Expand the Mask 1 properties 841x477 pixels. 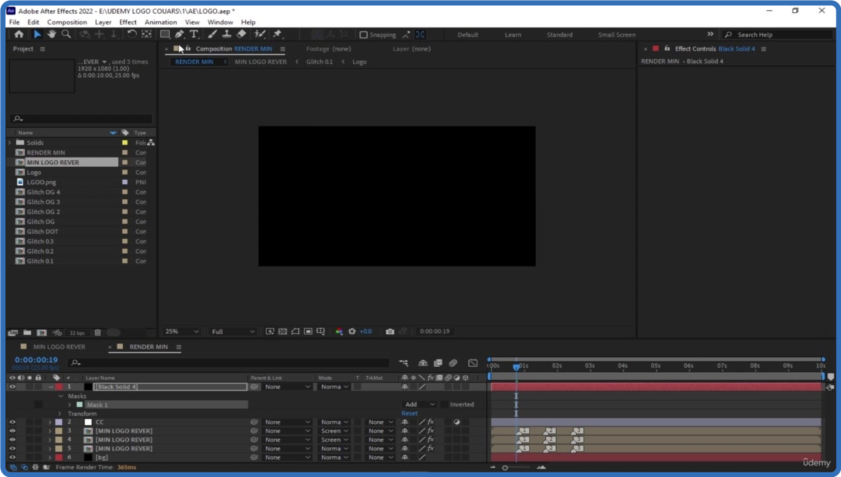[69, 405]
